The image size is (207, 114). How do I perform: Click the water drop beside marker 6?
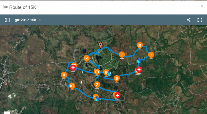(109, 73)
